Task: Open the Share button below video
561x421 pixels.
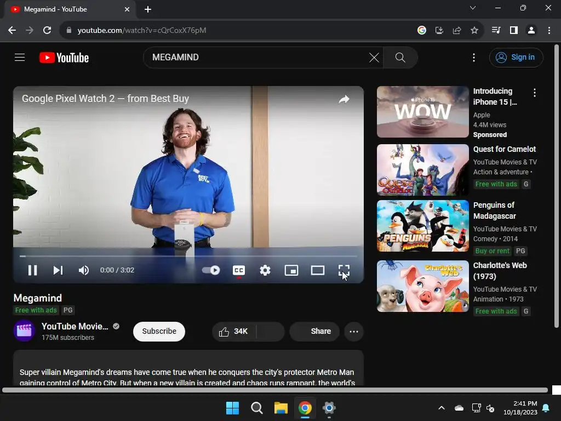Action: point(314,332)
